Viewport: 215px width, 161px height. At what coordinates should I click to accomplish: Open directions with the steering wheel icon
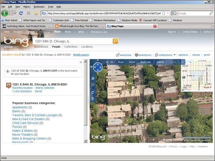coord(136,55)
